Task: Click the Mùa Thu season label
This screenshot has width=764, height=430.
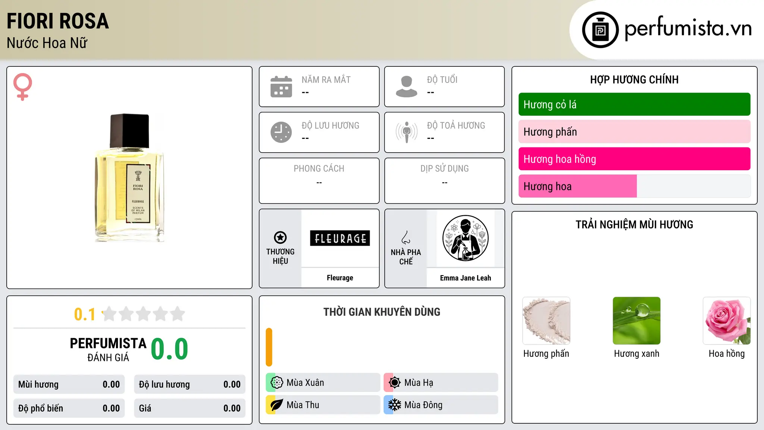Action: coord(303,405)
